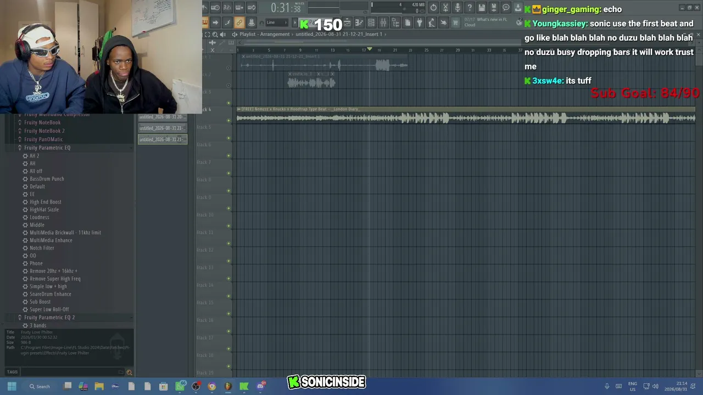
Task: Select the SnareDrum Enhance preset
Action: (50, 294)
